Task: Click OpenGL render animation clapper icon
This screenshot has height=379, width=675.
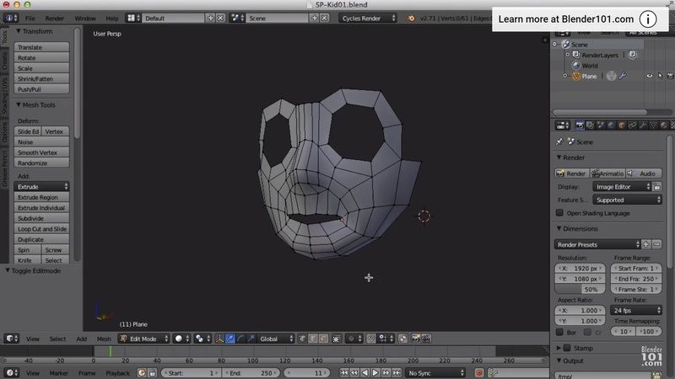Action: 426,339
